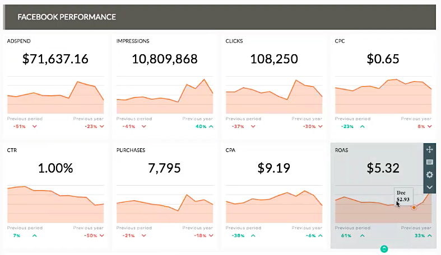Click CLICKS previous year down arrow

tap(321, 126)
